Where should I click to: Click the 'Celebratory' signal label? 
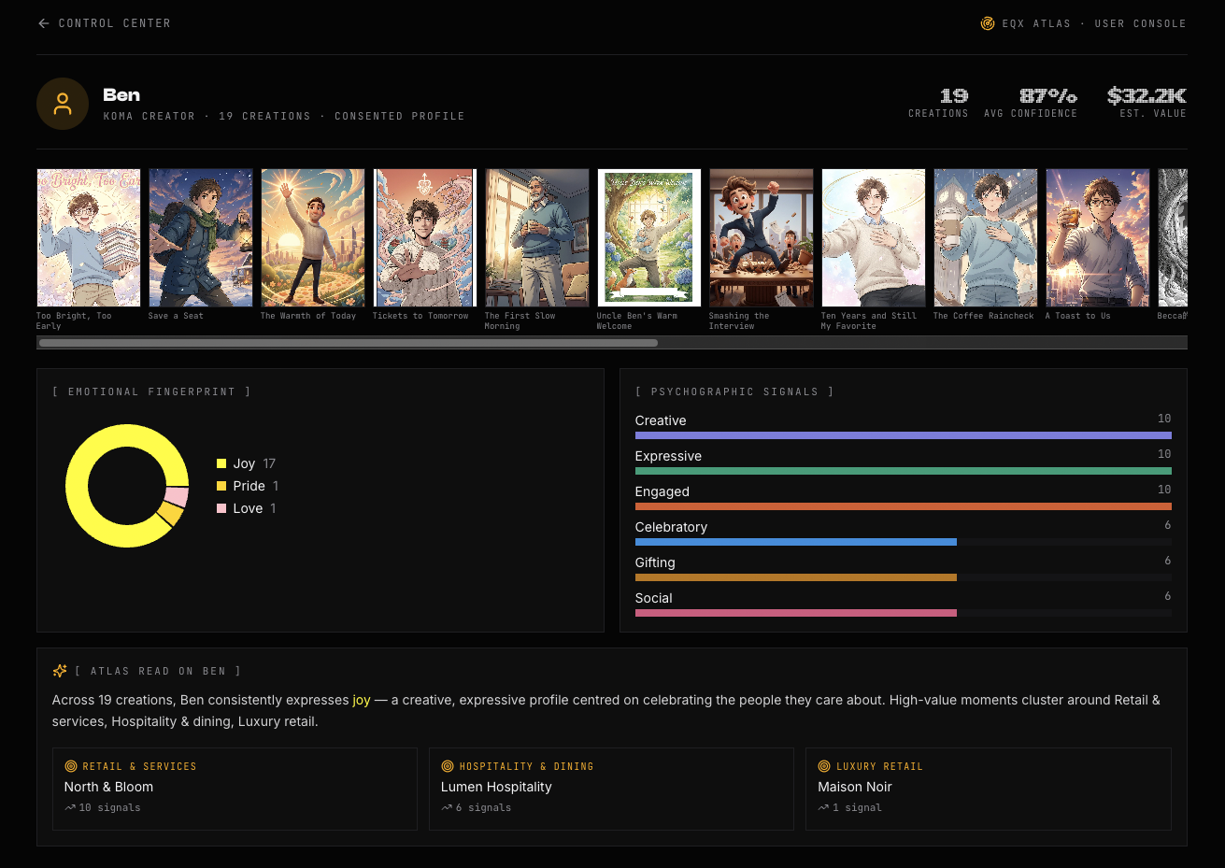coord(671,527)
